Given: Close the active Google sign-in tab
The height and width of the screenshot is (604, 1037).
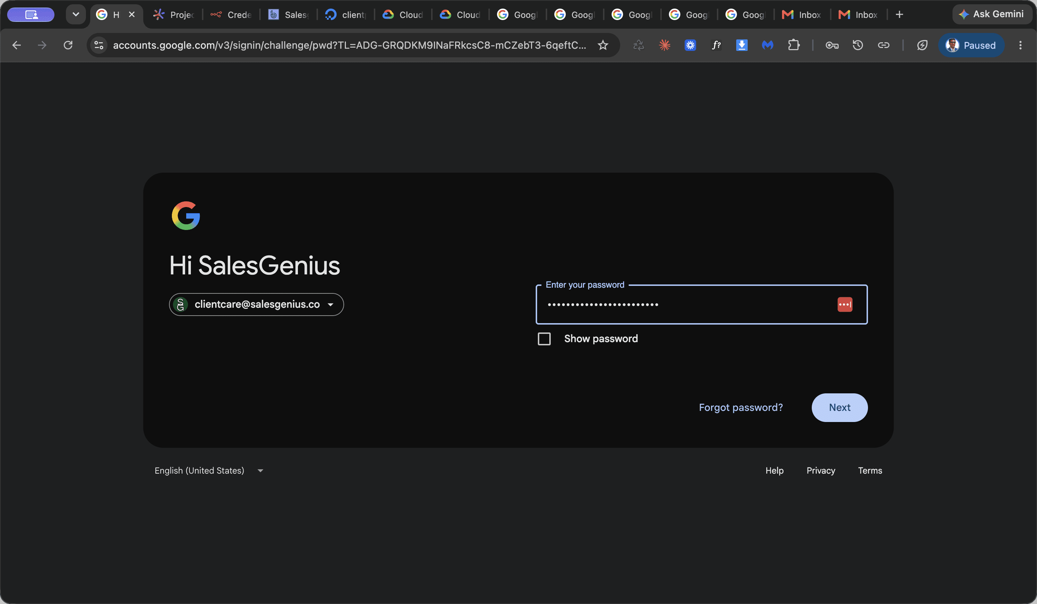Looking at the screenshot, I should (132, 15).
